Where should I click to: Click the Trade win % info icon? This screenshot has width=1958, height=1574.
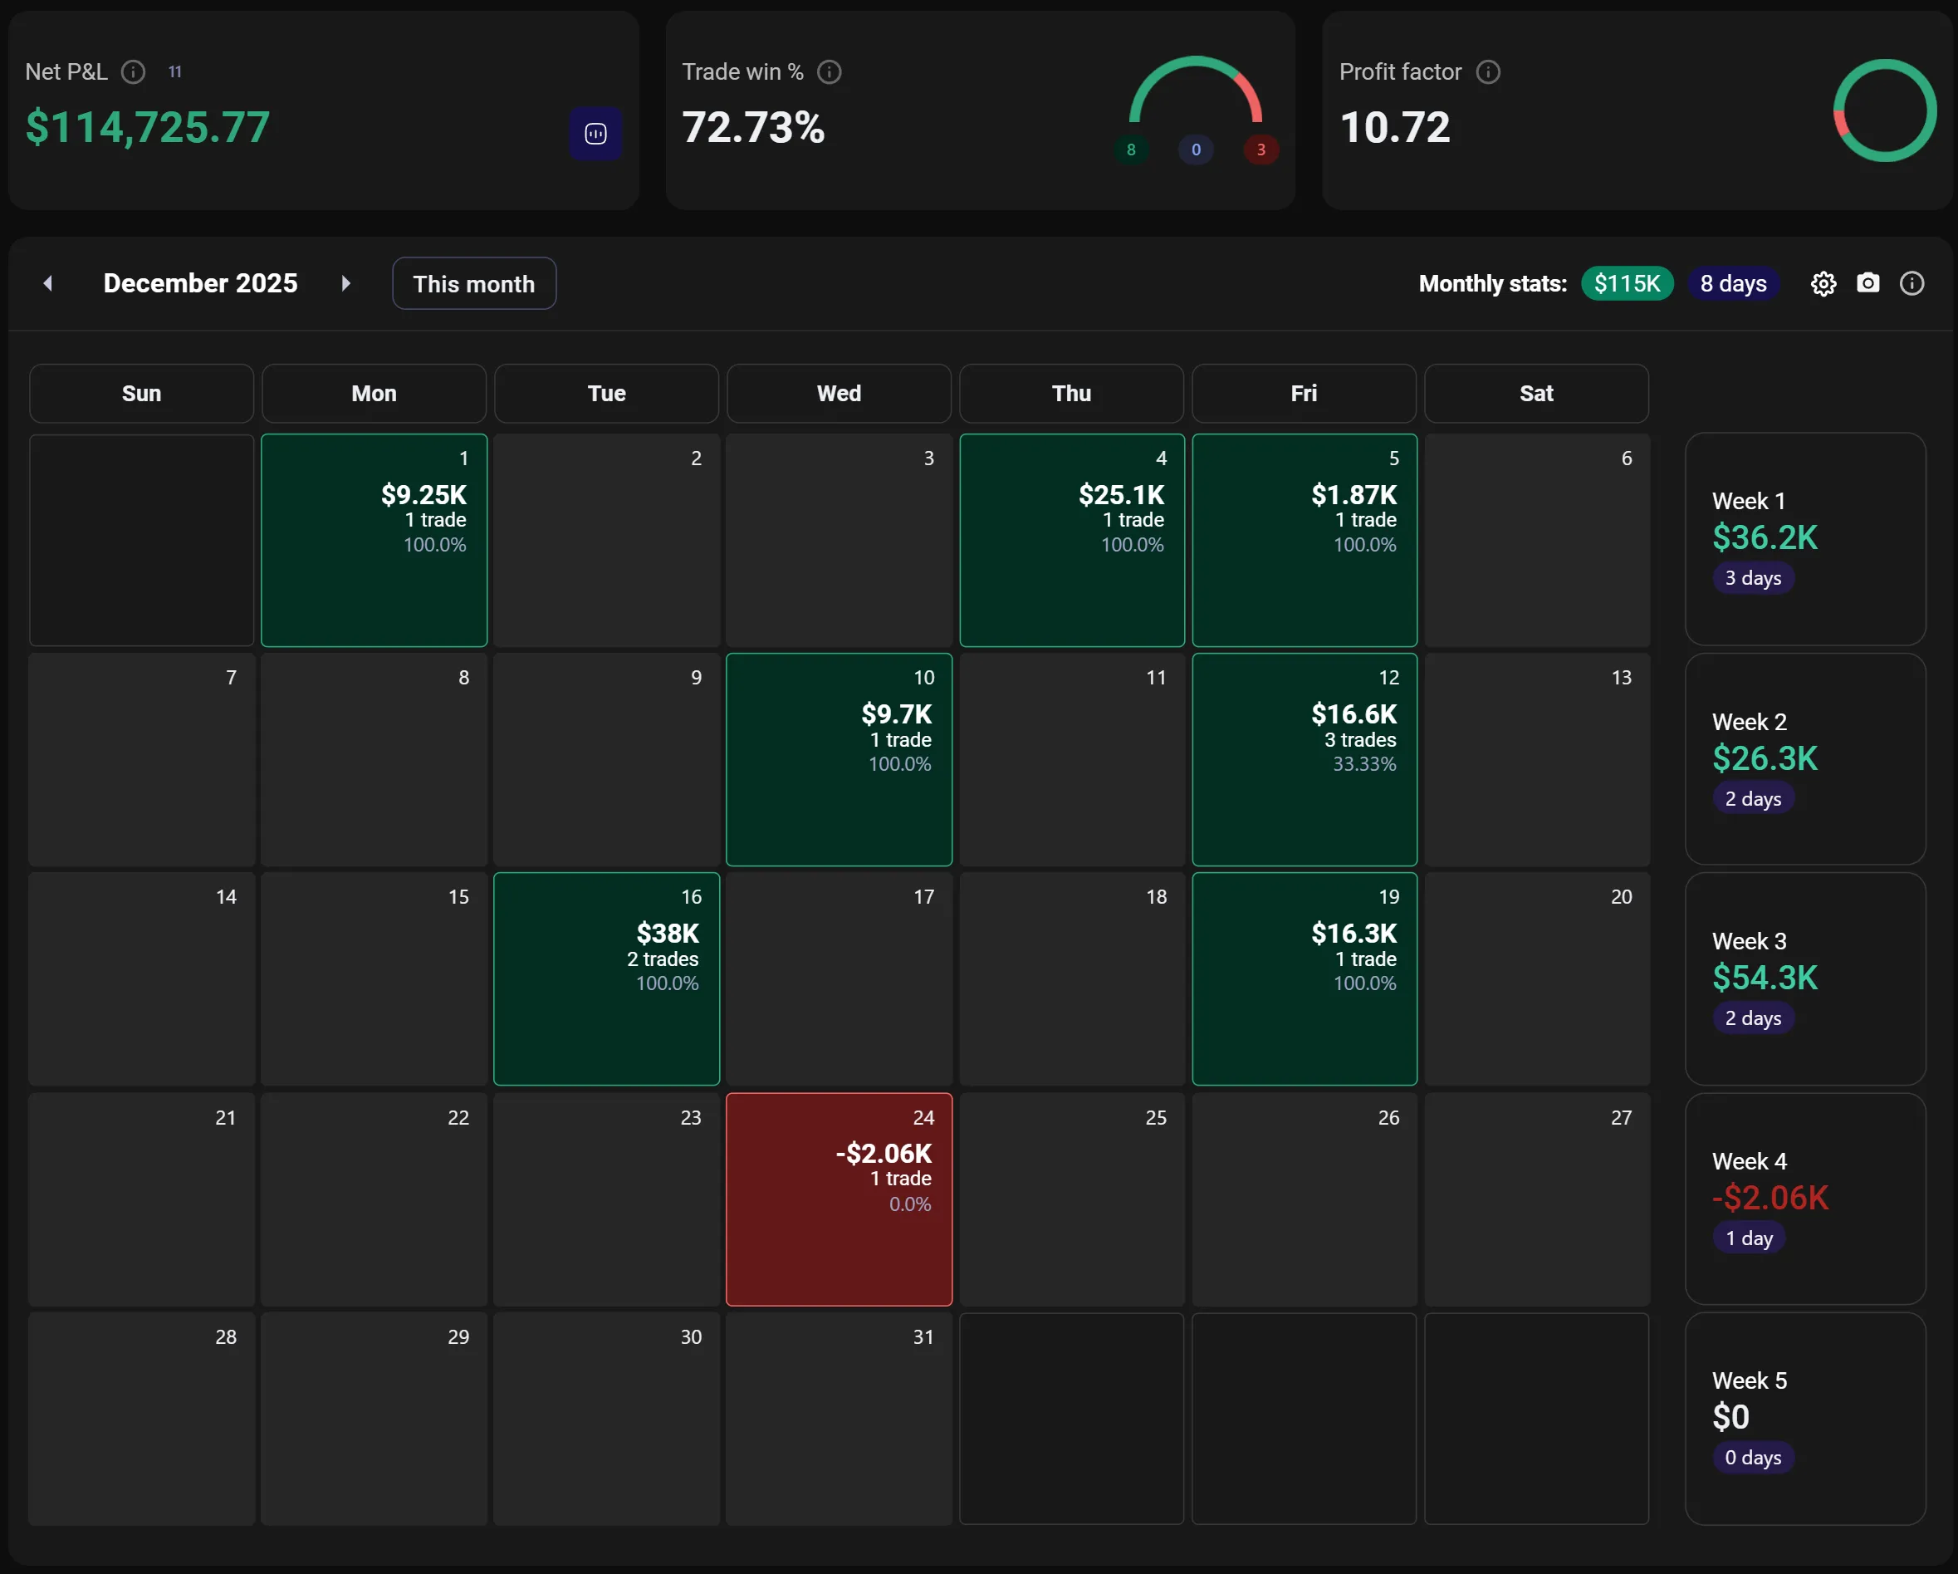tap(830, 71)
